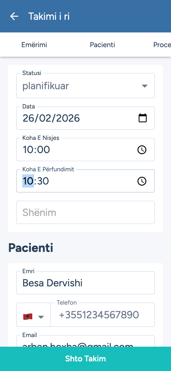Viewport: 171px width, 371px height.
Task: Open the phone country code dropdown arrow
Action: [41, 317]
